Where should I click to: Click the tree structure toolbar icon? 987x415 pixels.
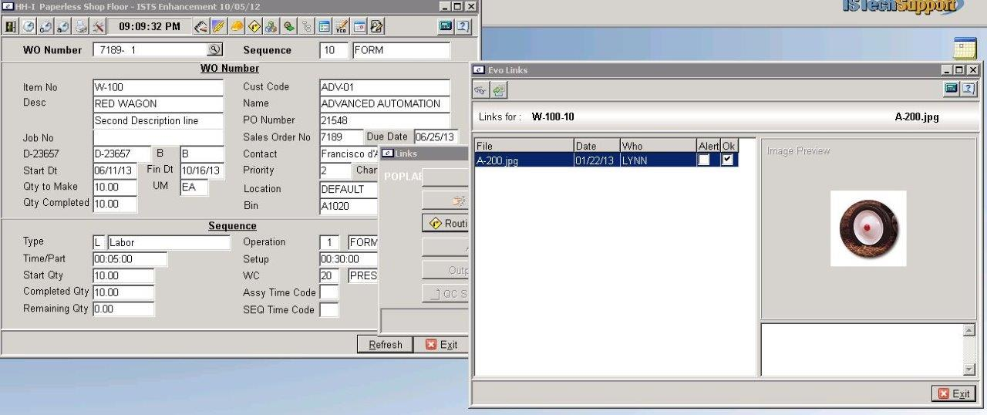click(x=308, y=26)
